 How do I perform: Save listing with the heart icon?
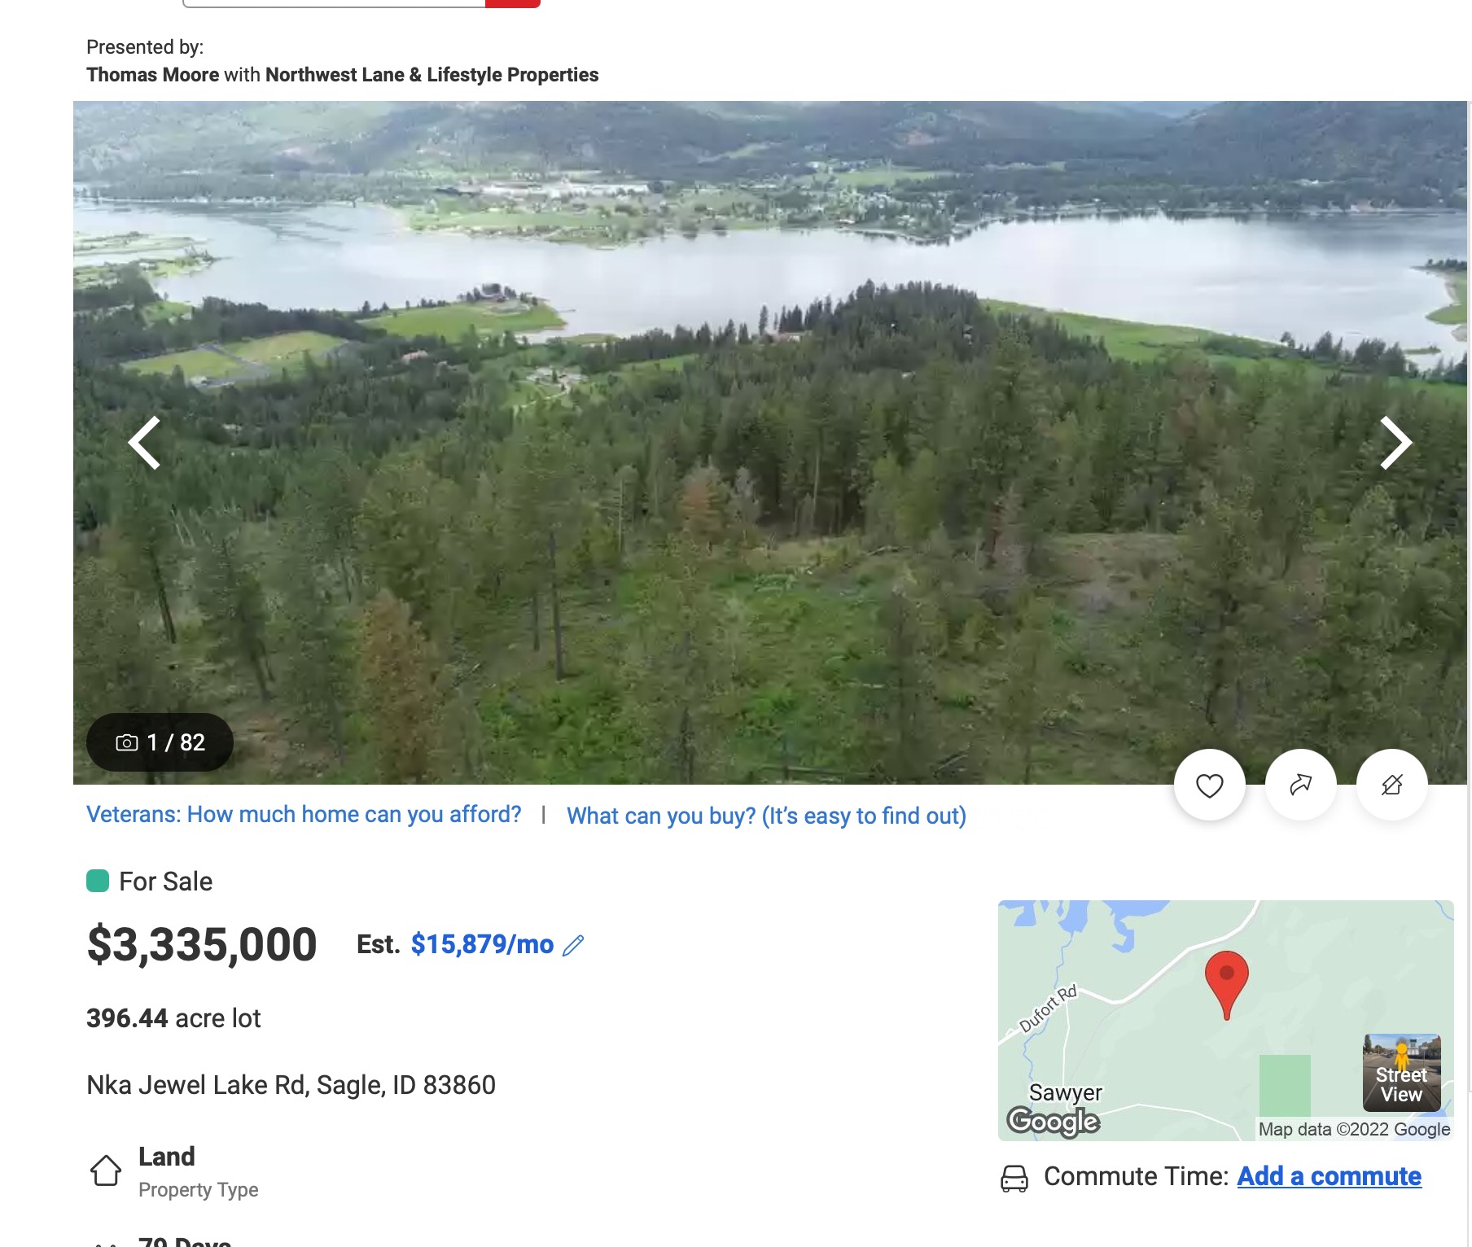coord(1209,785)
